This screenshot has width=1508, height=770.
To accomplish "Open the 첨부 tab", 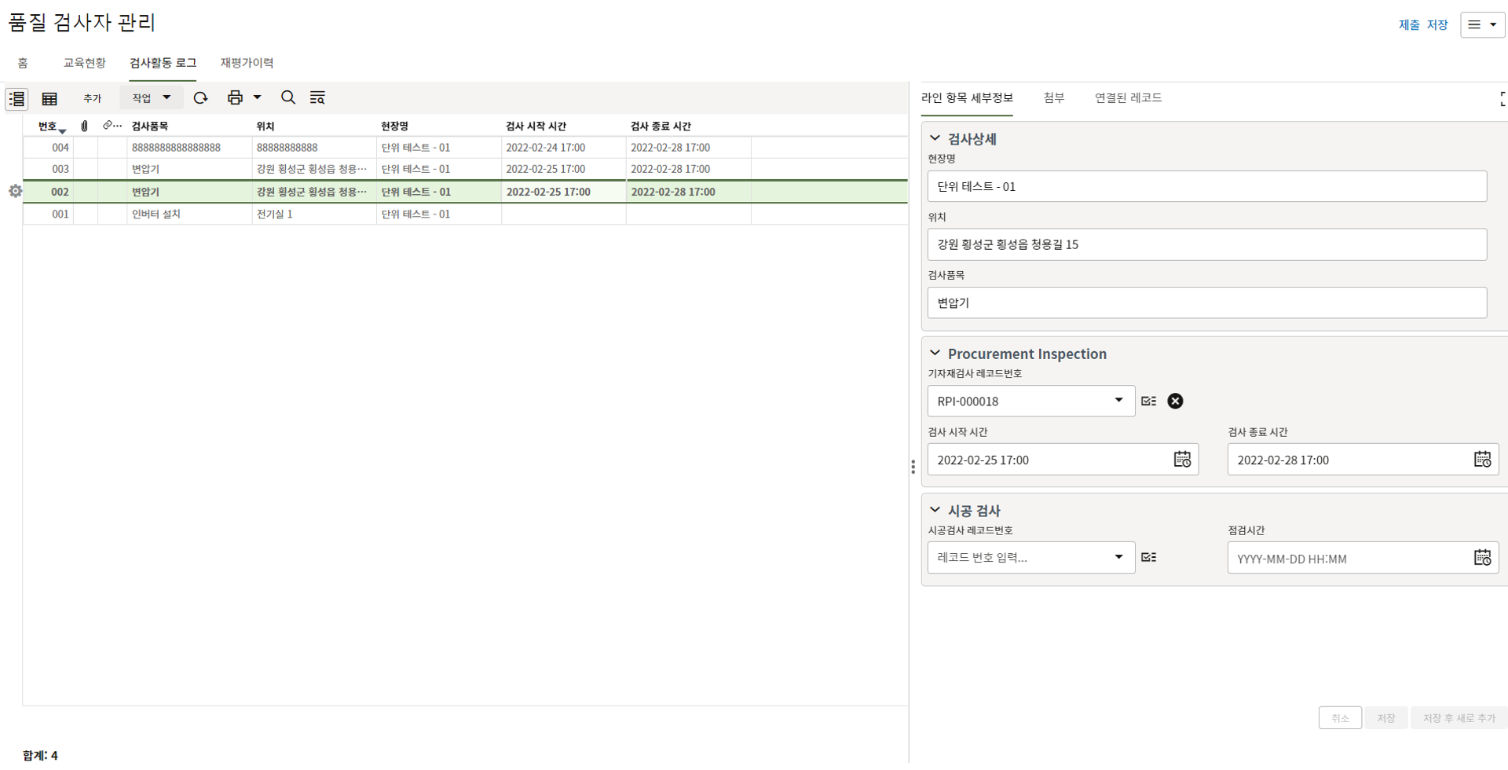I will pyautogui.click(x=1053, y=97).
